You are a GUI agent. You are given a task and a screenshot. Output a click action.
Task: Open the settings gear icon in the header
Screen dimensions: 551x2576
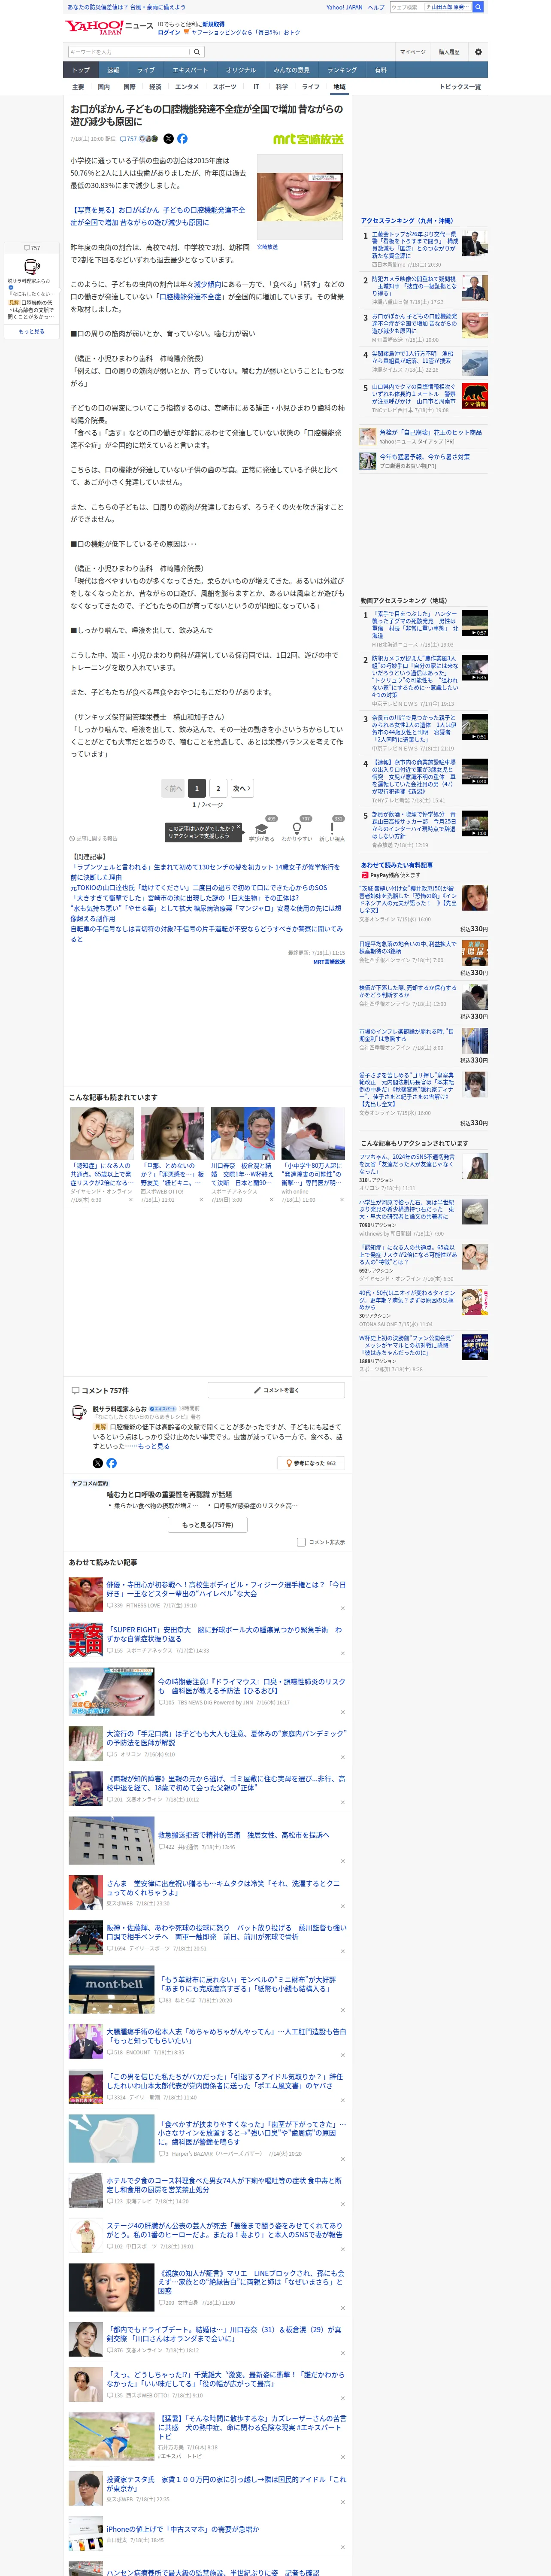pyautogui.click(x=478, y=52)
